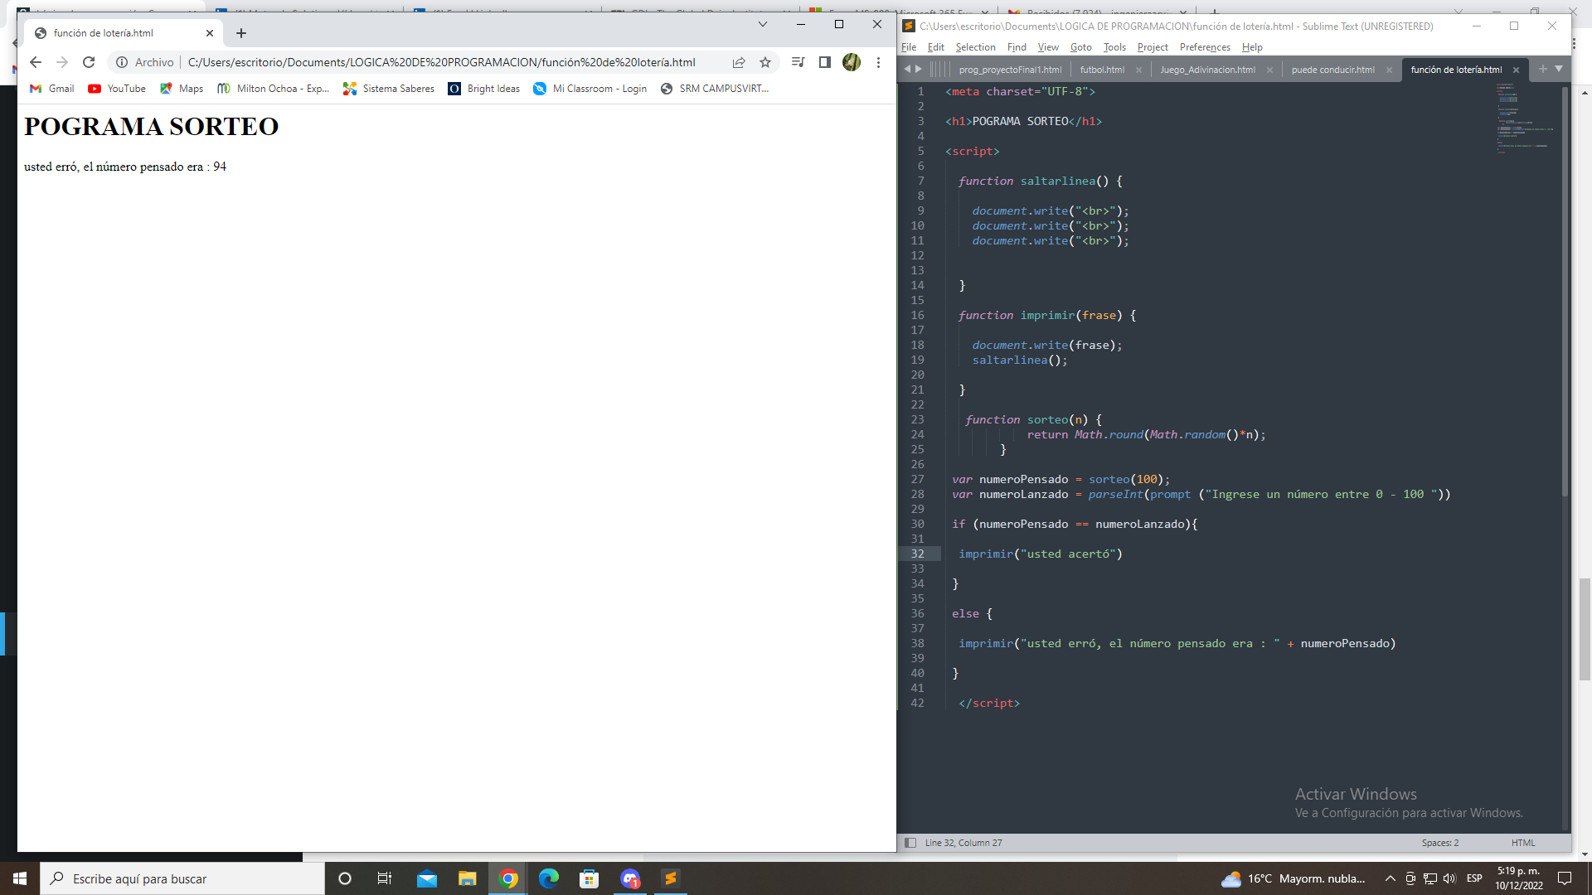Click the Chrome address bar URL
This screenshot has width=1592, height=895.
pyautogui.click(x=441, y=62)
